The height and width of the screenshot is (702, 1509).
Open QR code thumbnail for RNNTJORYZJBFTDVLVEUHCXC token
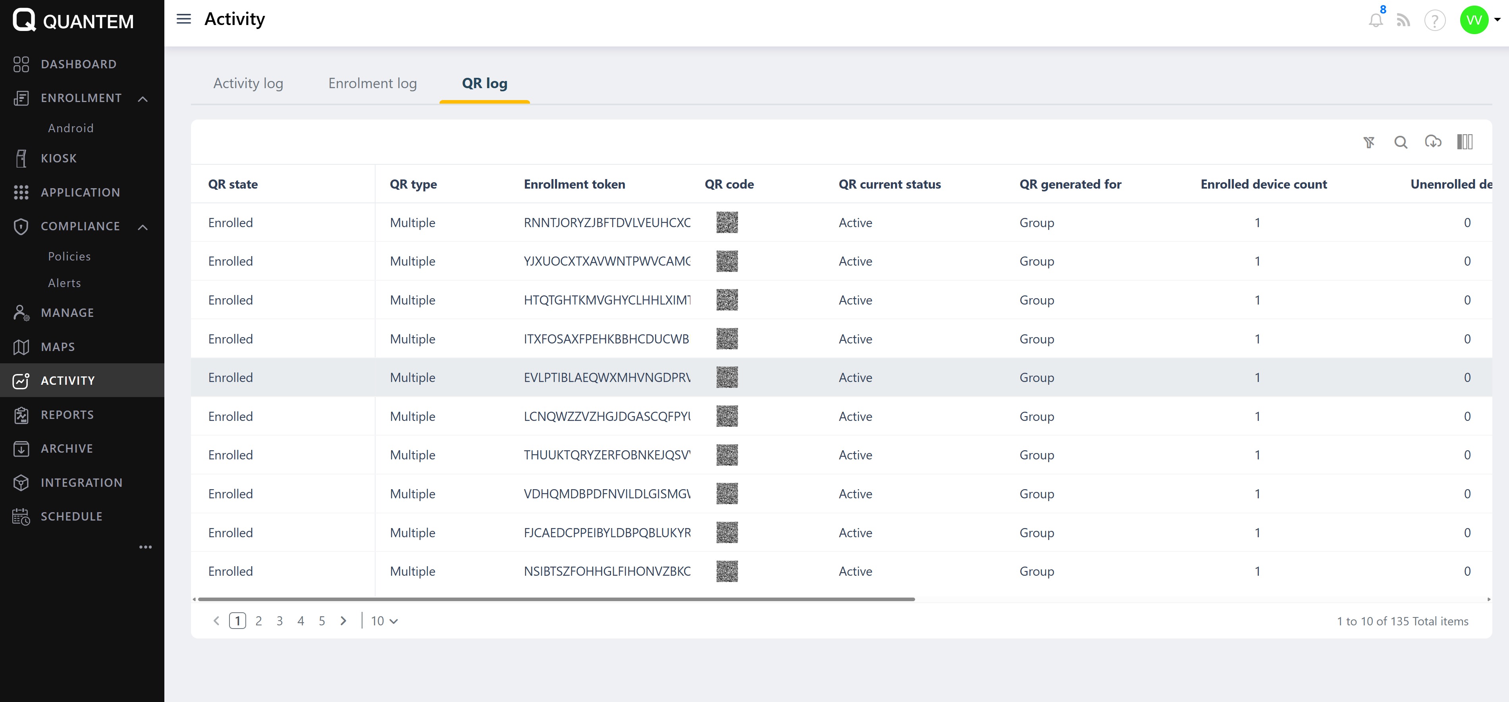(727, 223)
